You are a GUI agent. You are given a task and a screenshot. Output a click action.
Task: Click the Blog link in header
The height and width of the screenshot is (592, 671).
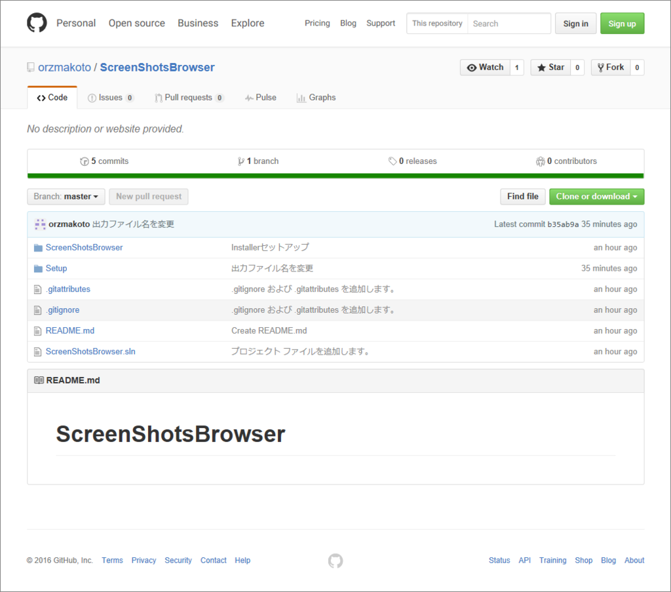[x=349, y=23]
